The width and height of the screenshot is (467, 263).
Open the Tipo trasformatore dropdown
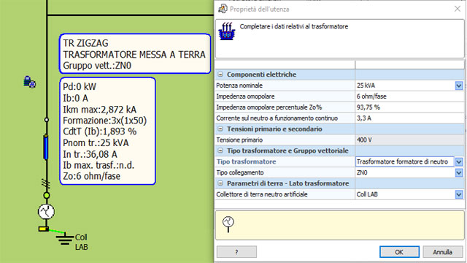click(459, 161)
